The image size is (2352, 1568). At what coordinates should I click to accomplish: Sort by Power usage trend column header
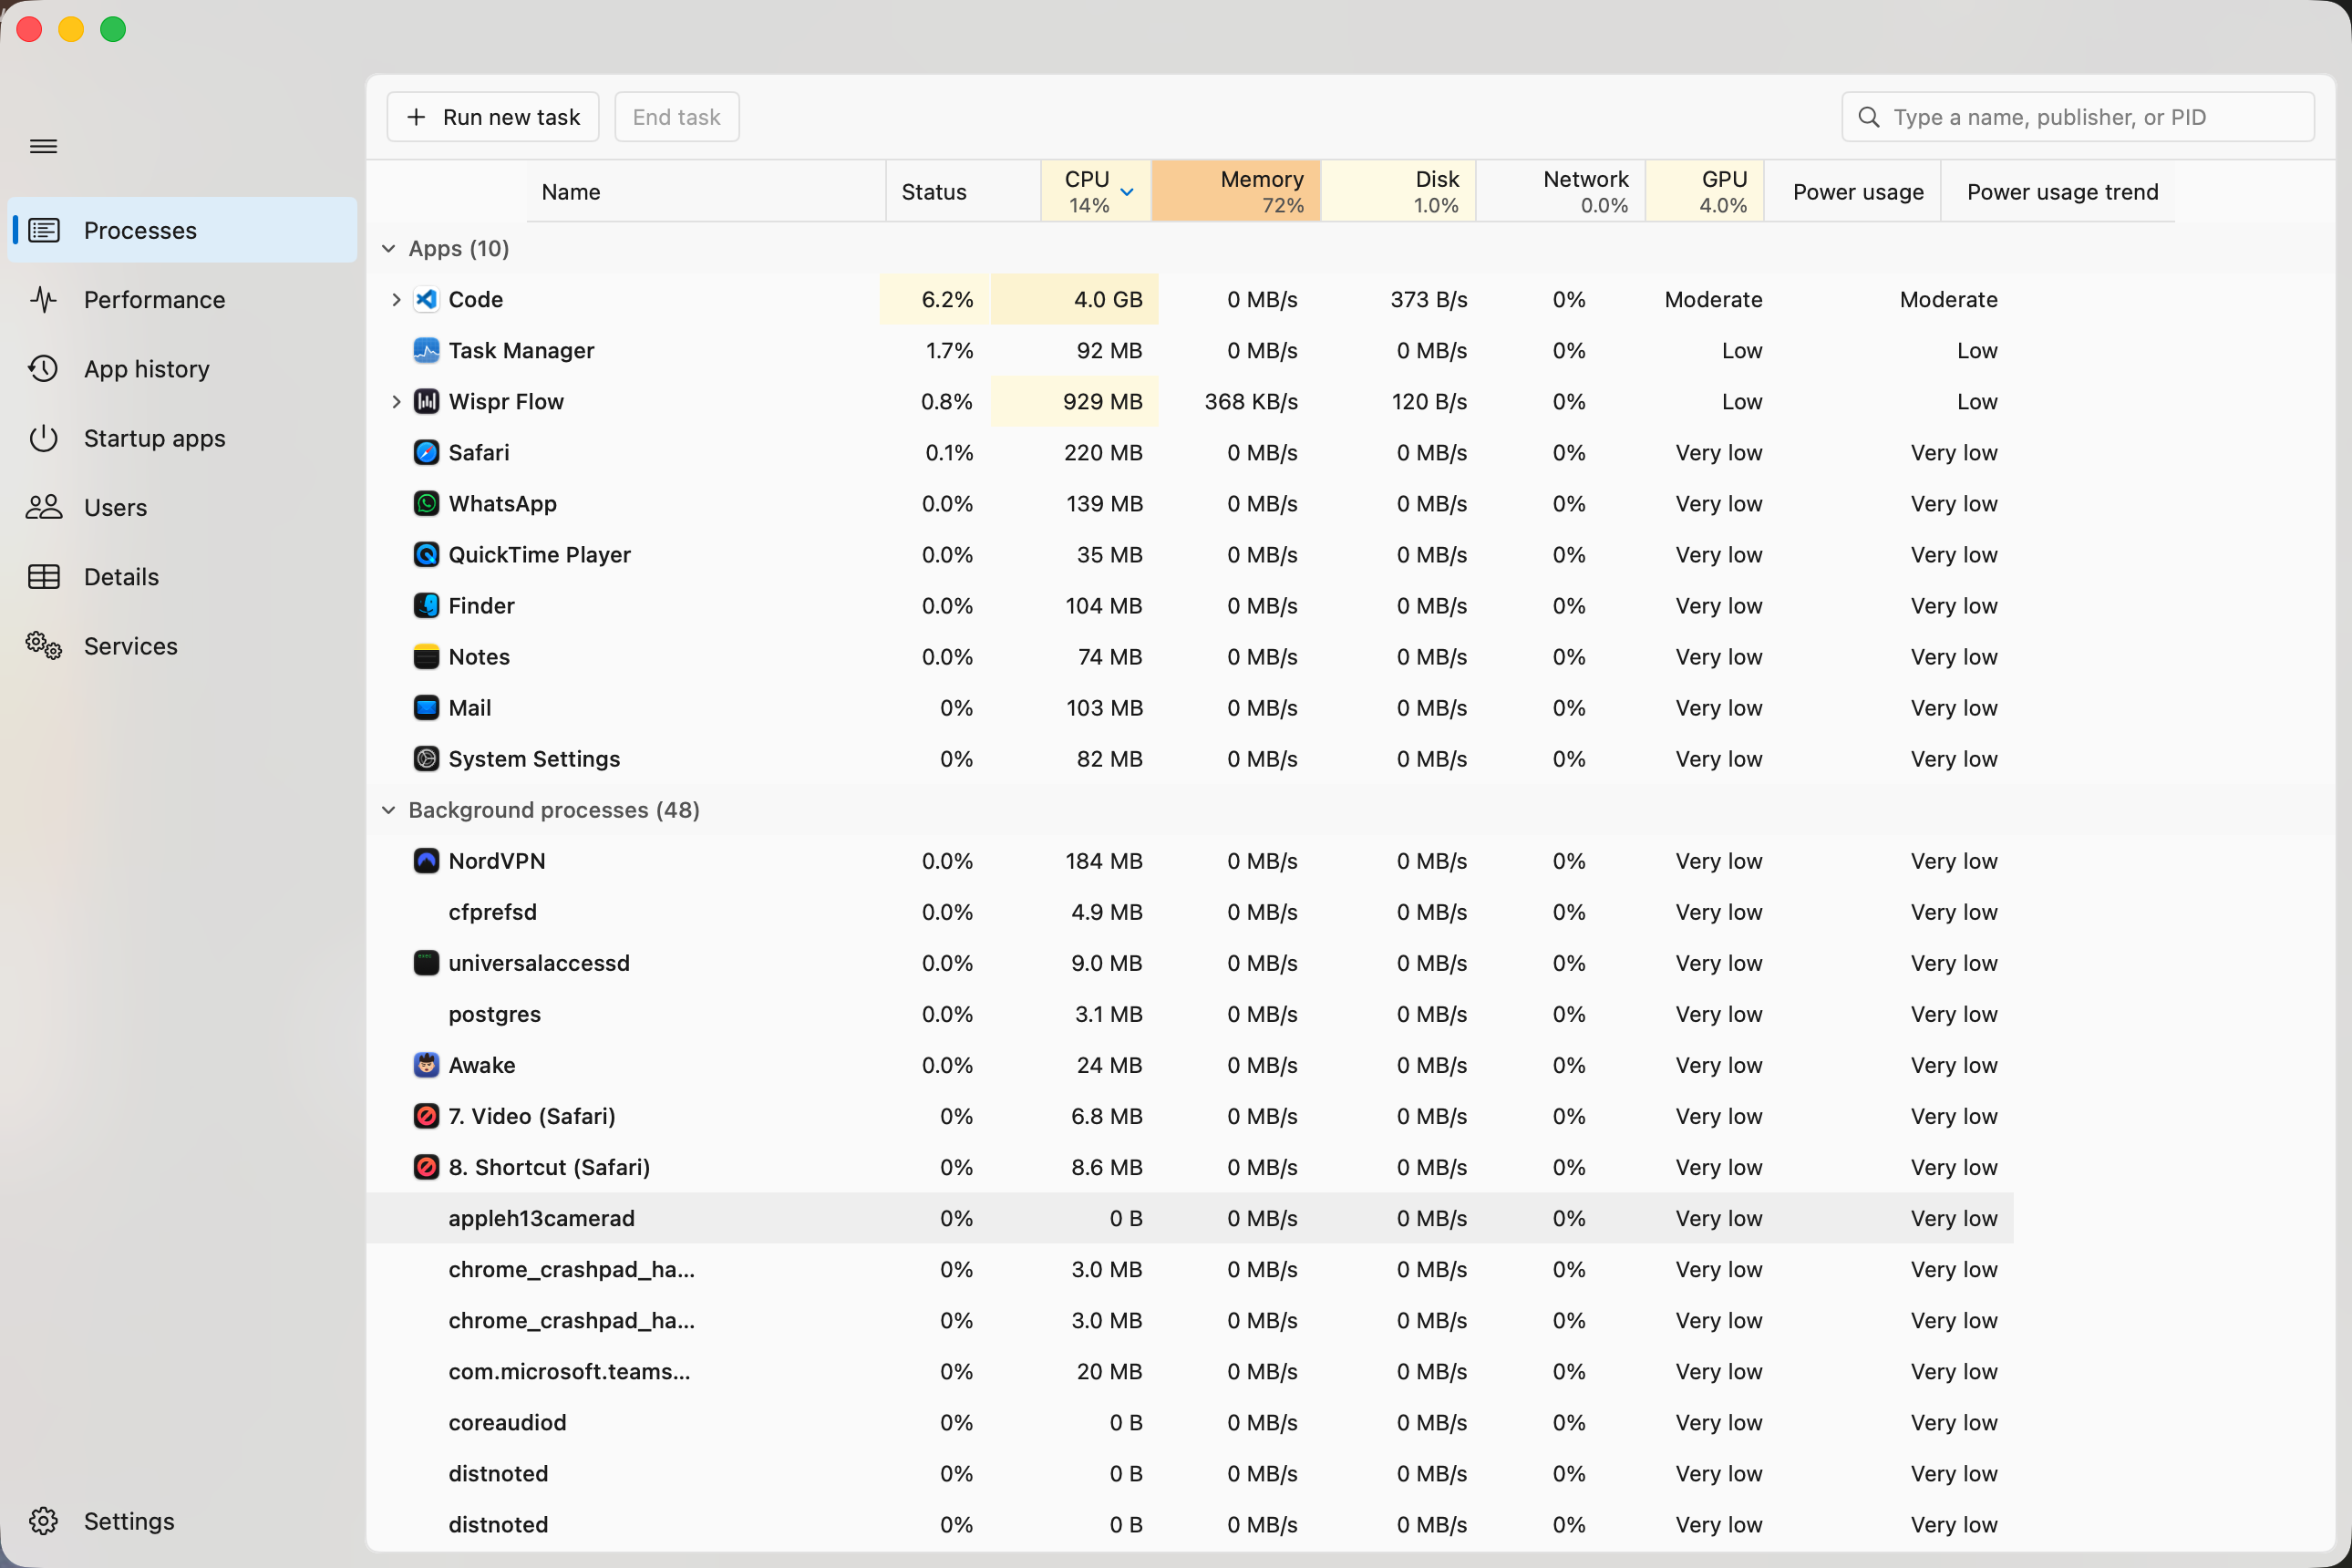pyautogui.click(x=2058, y=191)
